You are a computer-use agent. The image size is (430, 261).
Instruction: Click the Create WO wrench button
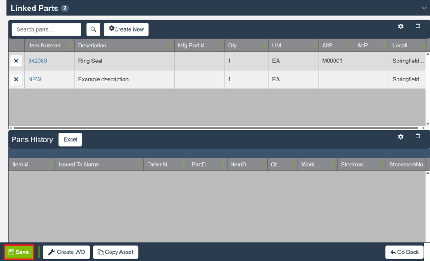pos(67,252)
